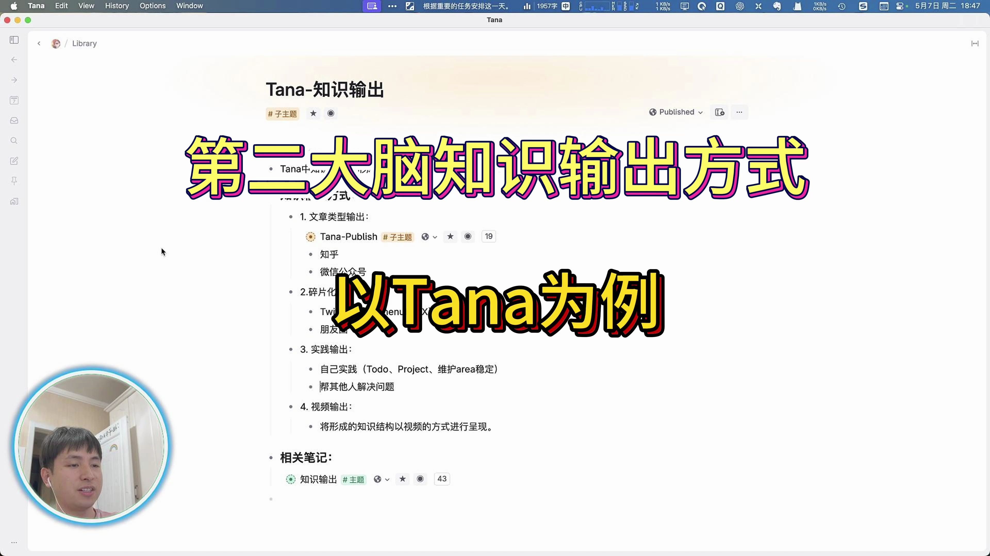Open the Edit menu

click(62, 6)
